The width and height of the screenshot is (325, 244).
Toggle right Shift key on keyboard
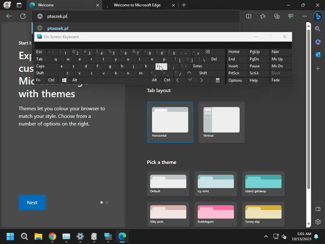[211, 73]
